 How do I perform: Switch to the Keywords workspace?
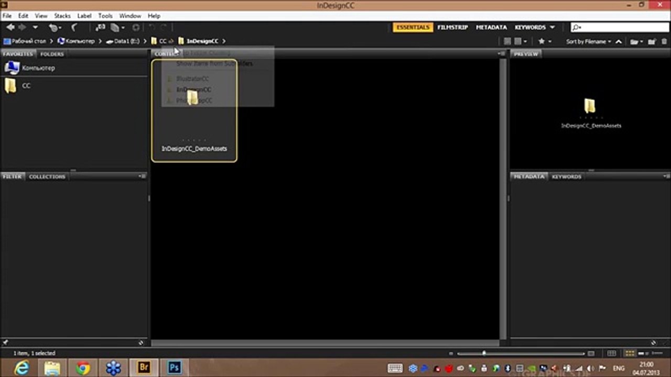(530, 27)
